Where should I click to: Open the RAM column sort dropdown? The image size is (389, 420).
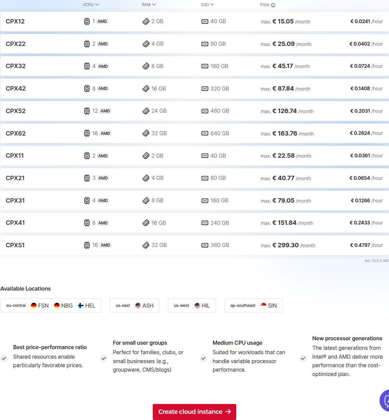[149, 5]
